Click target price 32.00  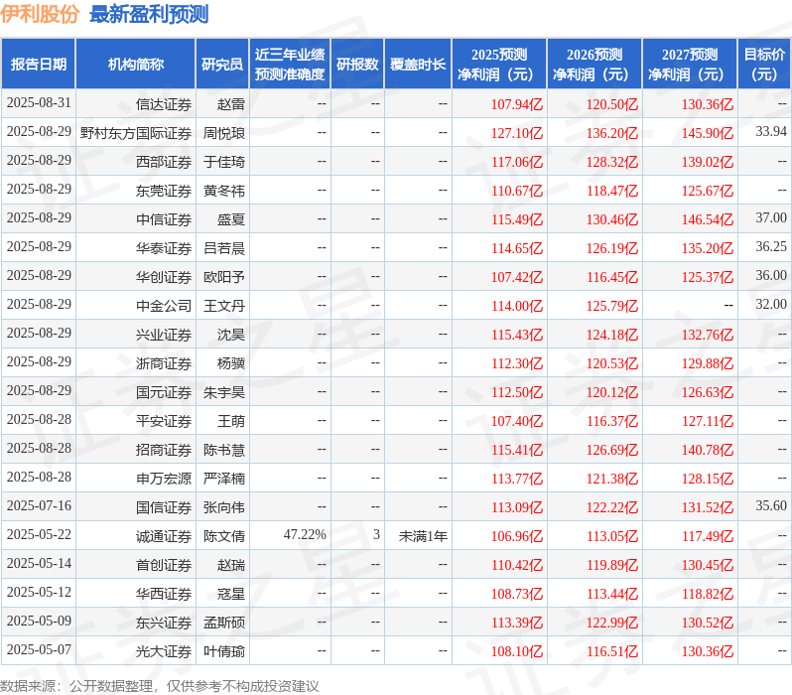pos(771,305)
